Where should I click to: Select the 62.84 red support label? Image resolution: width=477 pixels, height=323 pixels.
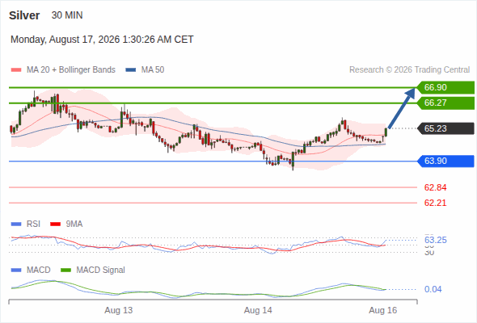pos(435,187)
